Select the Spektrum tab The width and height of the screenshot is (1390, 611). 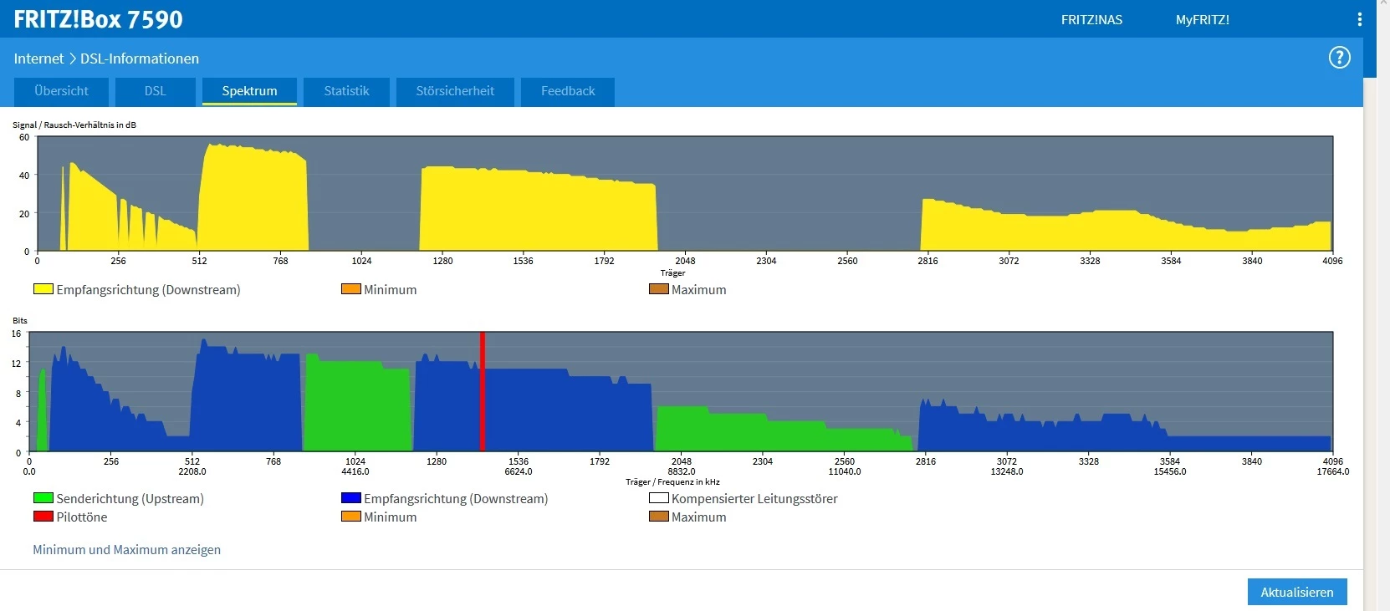tap(249, 91)
